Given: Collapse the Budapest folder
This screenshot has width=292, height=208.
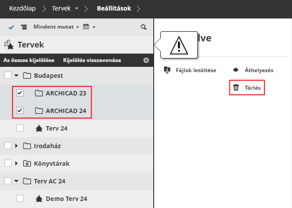Looking at the screenshot, I should click(16, 76).
